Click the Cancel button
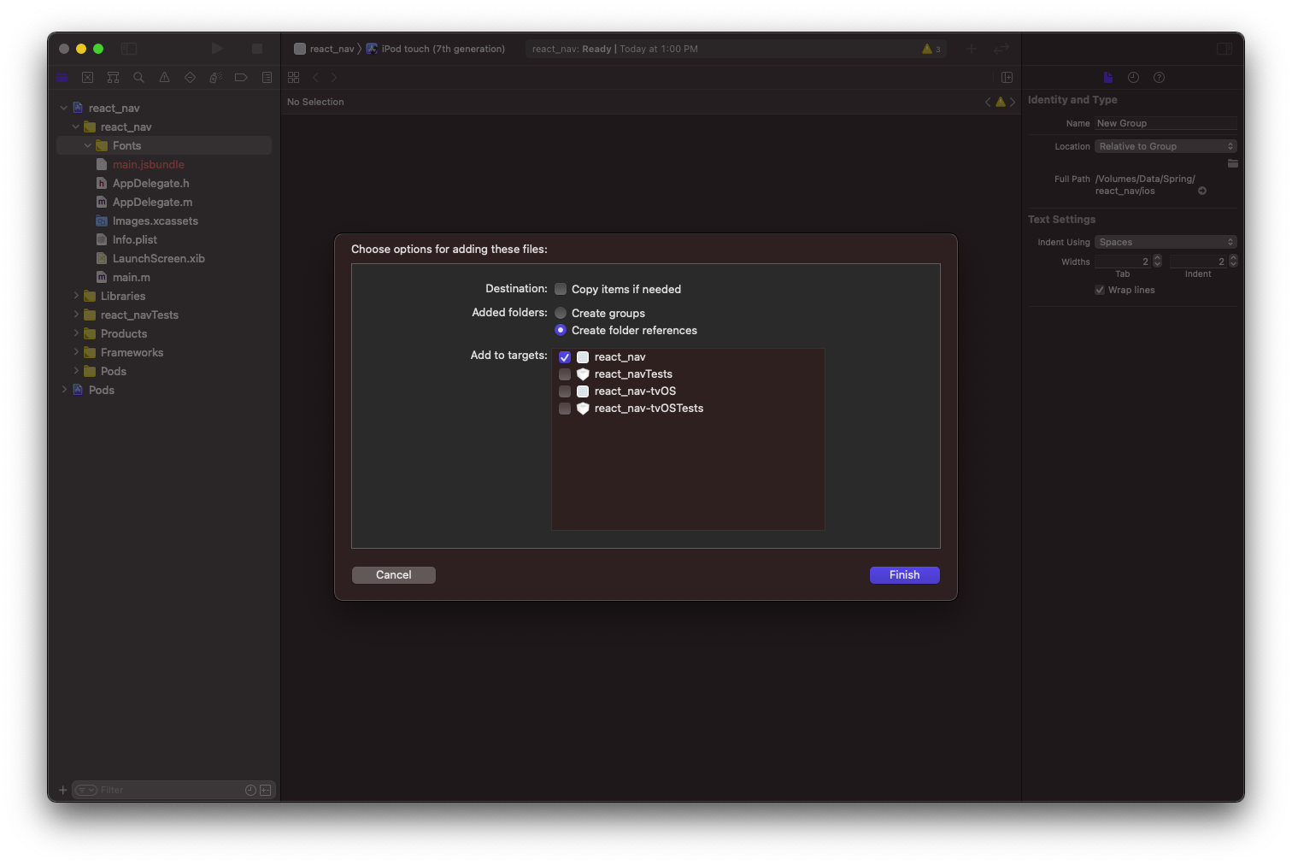 coord(394,575)
